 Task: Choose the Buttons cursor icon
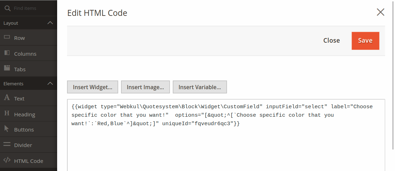[x=7, y=129]
